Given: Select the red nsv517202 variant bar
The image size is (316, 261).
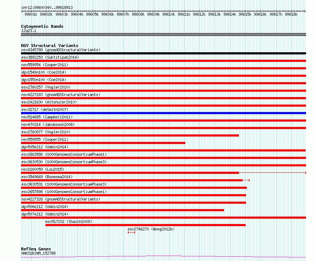Looking at the screenshot, I should tap(146, 225).
